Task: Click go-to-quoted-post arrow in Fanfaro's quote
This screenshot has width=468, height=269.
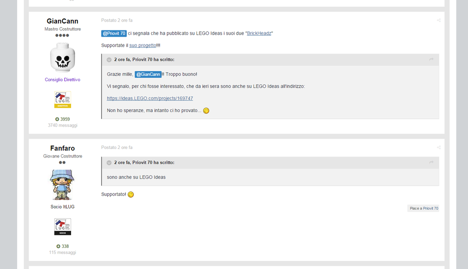Action: [x=431, y=162]
